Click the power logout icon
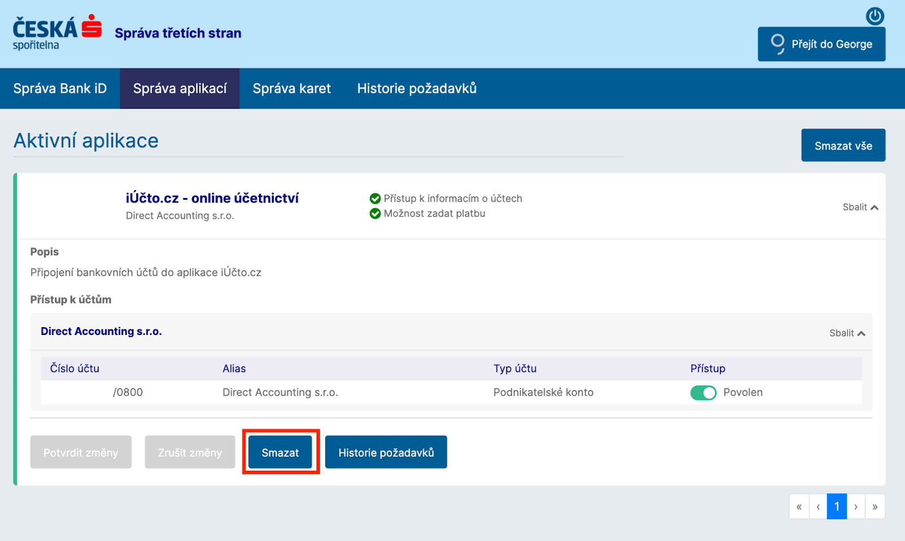The width and height of the screenshot is (905, 541). tap(875, 16)
